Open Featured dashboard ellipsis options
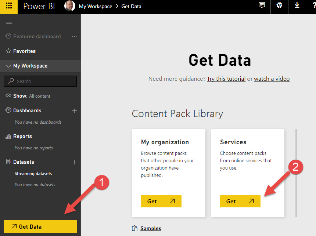This screenshot has width=316, height=236. (74, 37)
